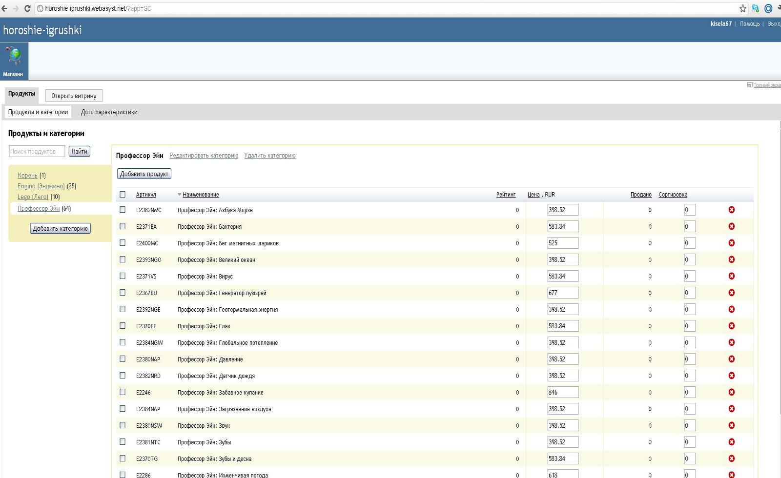
Task: Check the box for E2382NMC Азбука Морзе
Action: point(123,210)
